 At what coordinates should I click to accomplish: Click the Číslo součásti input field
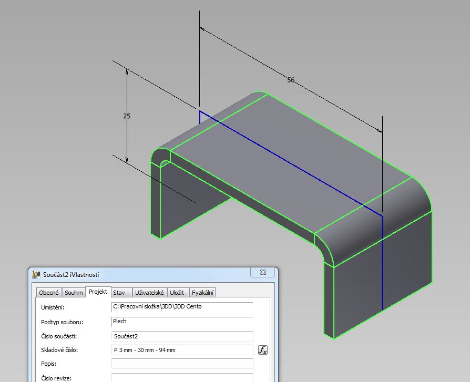(x=182, y=336)
